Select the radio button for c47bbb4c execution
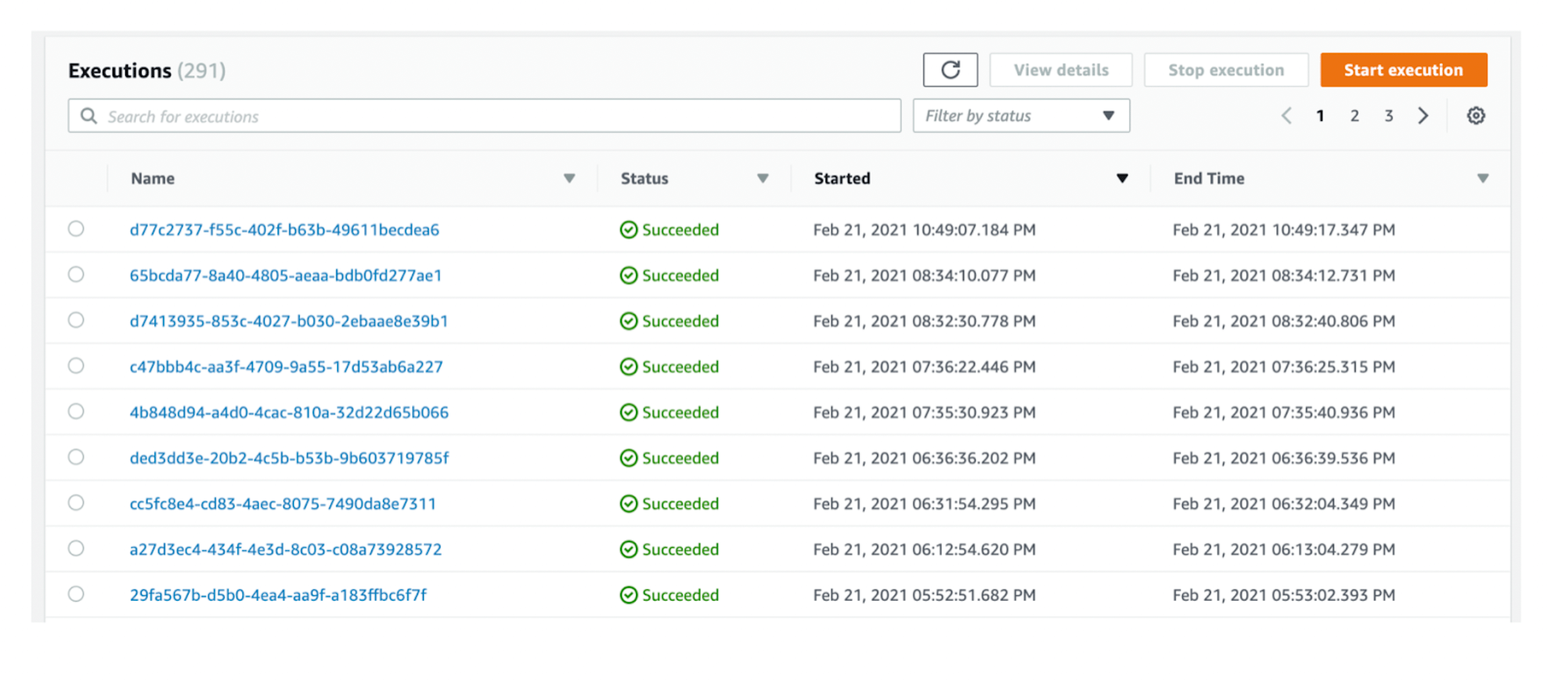This screenshot has width=1549, height=680. point(76,365)
